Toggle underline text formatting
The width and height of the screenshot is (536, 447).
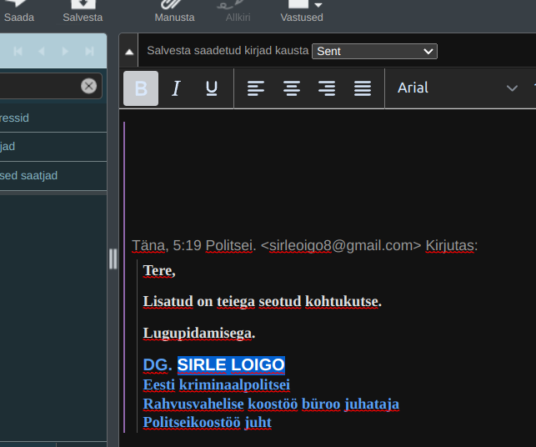(212, 88)
